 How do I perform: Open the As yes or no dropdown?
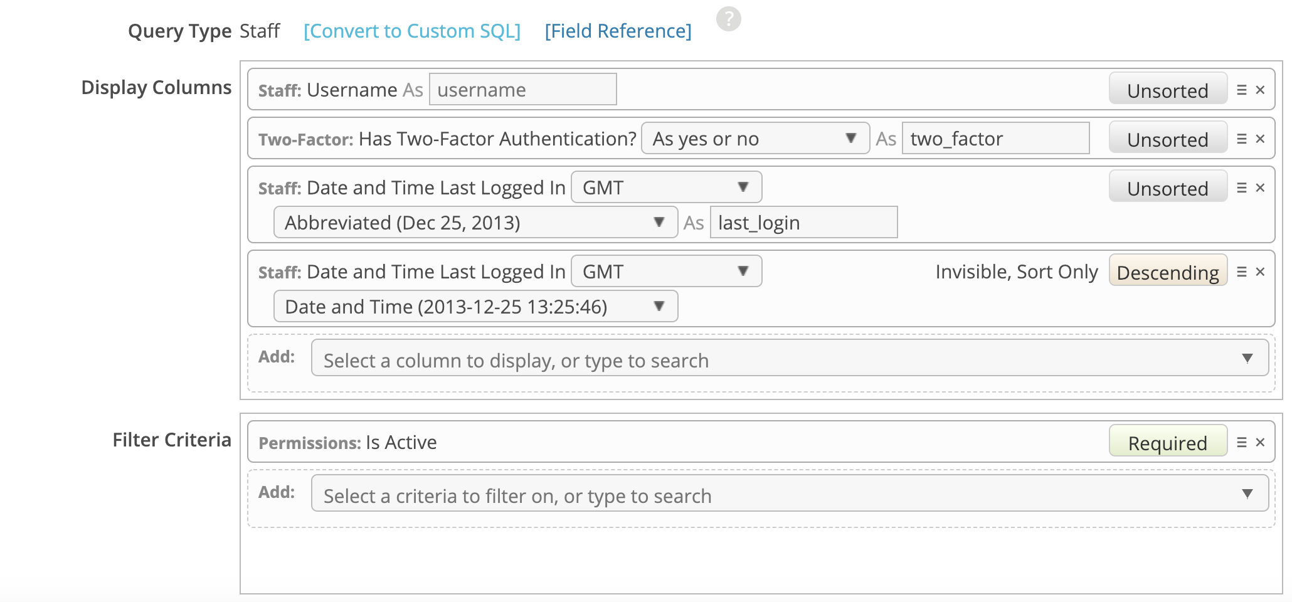tap(755, 138)
